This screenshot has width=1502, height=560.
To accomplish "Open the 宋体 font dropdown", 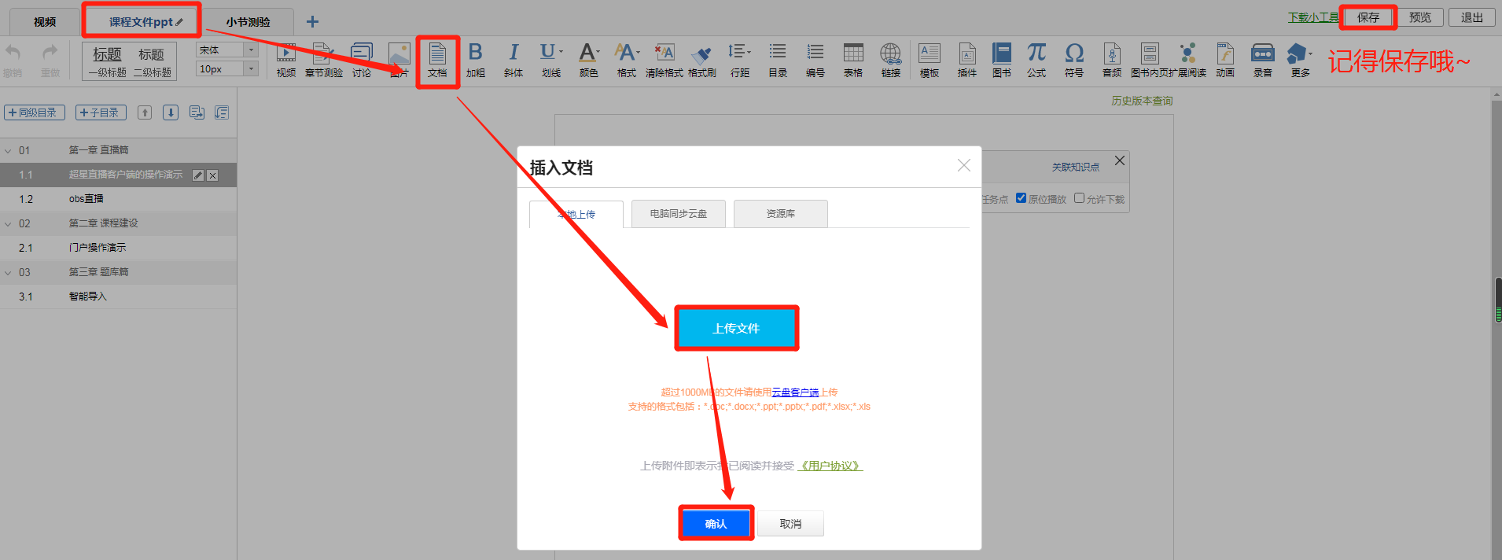I will point(226,50).
